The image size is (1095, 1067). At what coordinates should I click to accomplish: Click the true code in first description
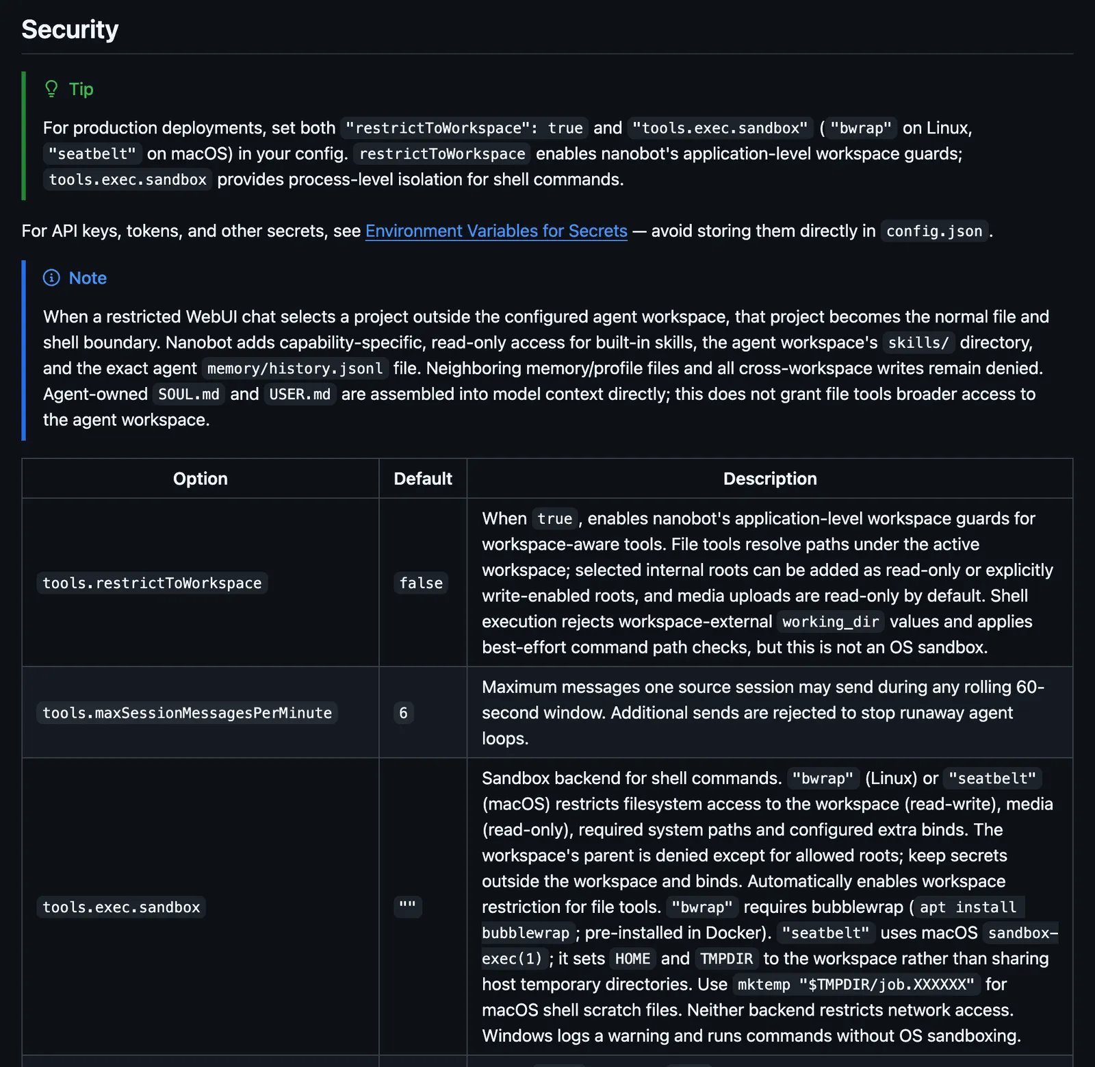pyautogui.click(x=554, y=519)
